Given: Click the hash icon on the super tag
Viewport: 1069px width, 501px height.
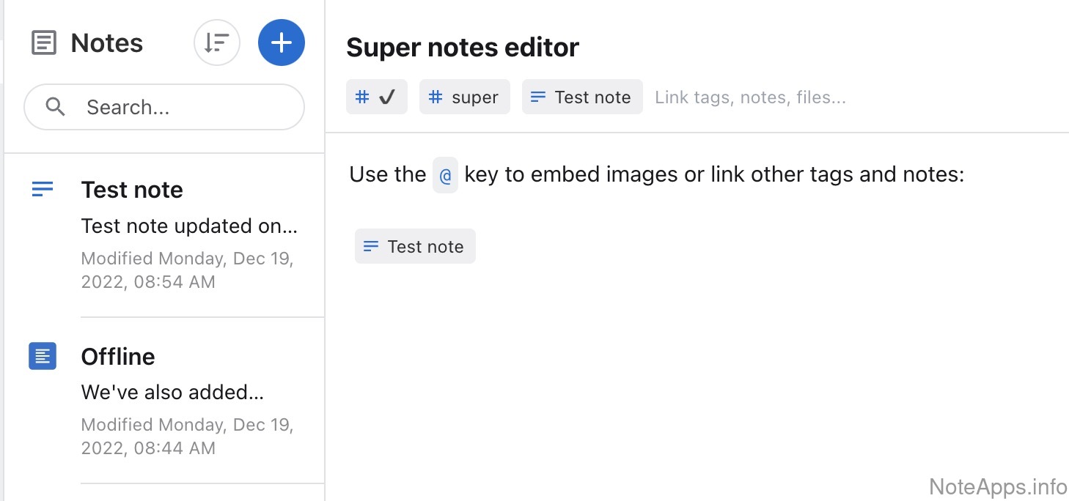Looking at the screenshot, I should 436,97.
